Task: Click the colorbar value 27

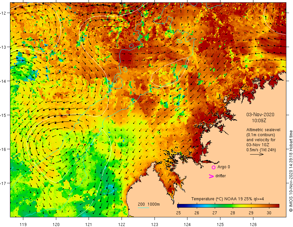Action: 215,213
